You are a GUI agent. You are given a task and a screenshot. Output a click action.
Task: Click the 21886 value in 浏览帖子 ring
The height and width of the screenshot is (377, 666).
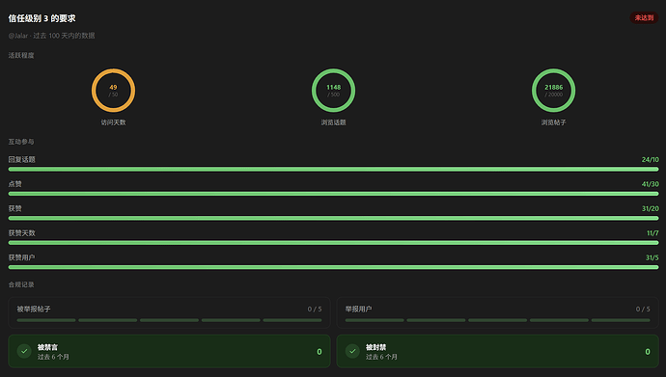[x=553, y=87]
